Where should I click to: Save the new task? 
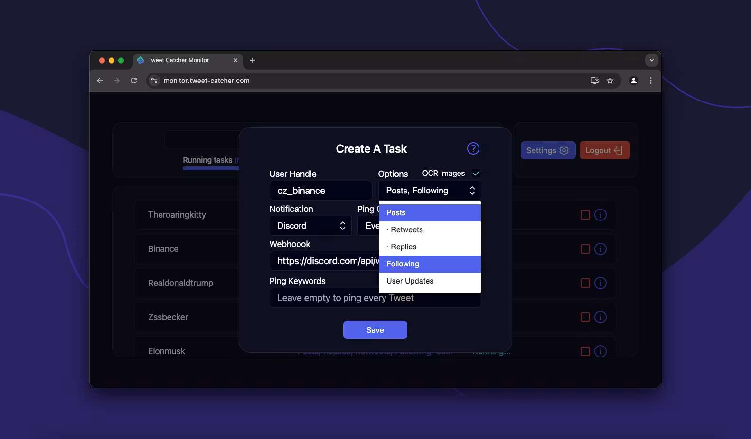point(375,330)
